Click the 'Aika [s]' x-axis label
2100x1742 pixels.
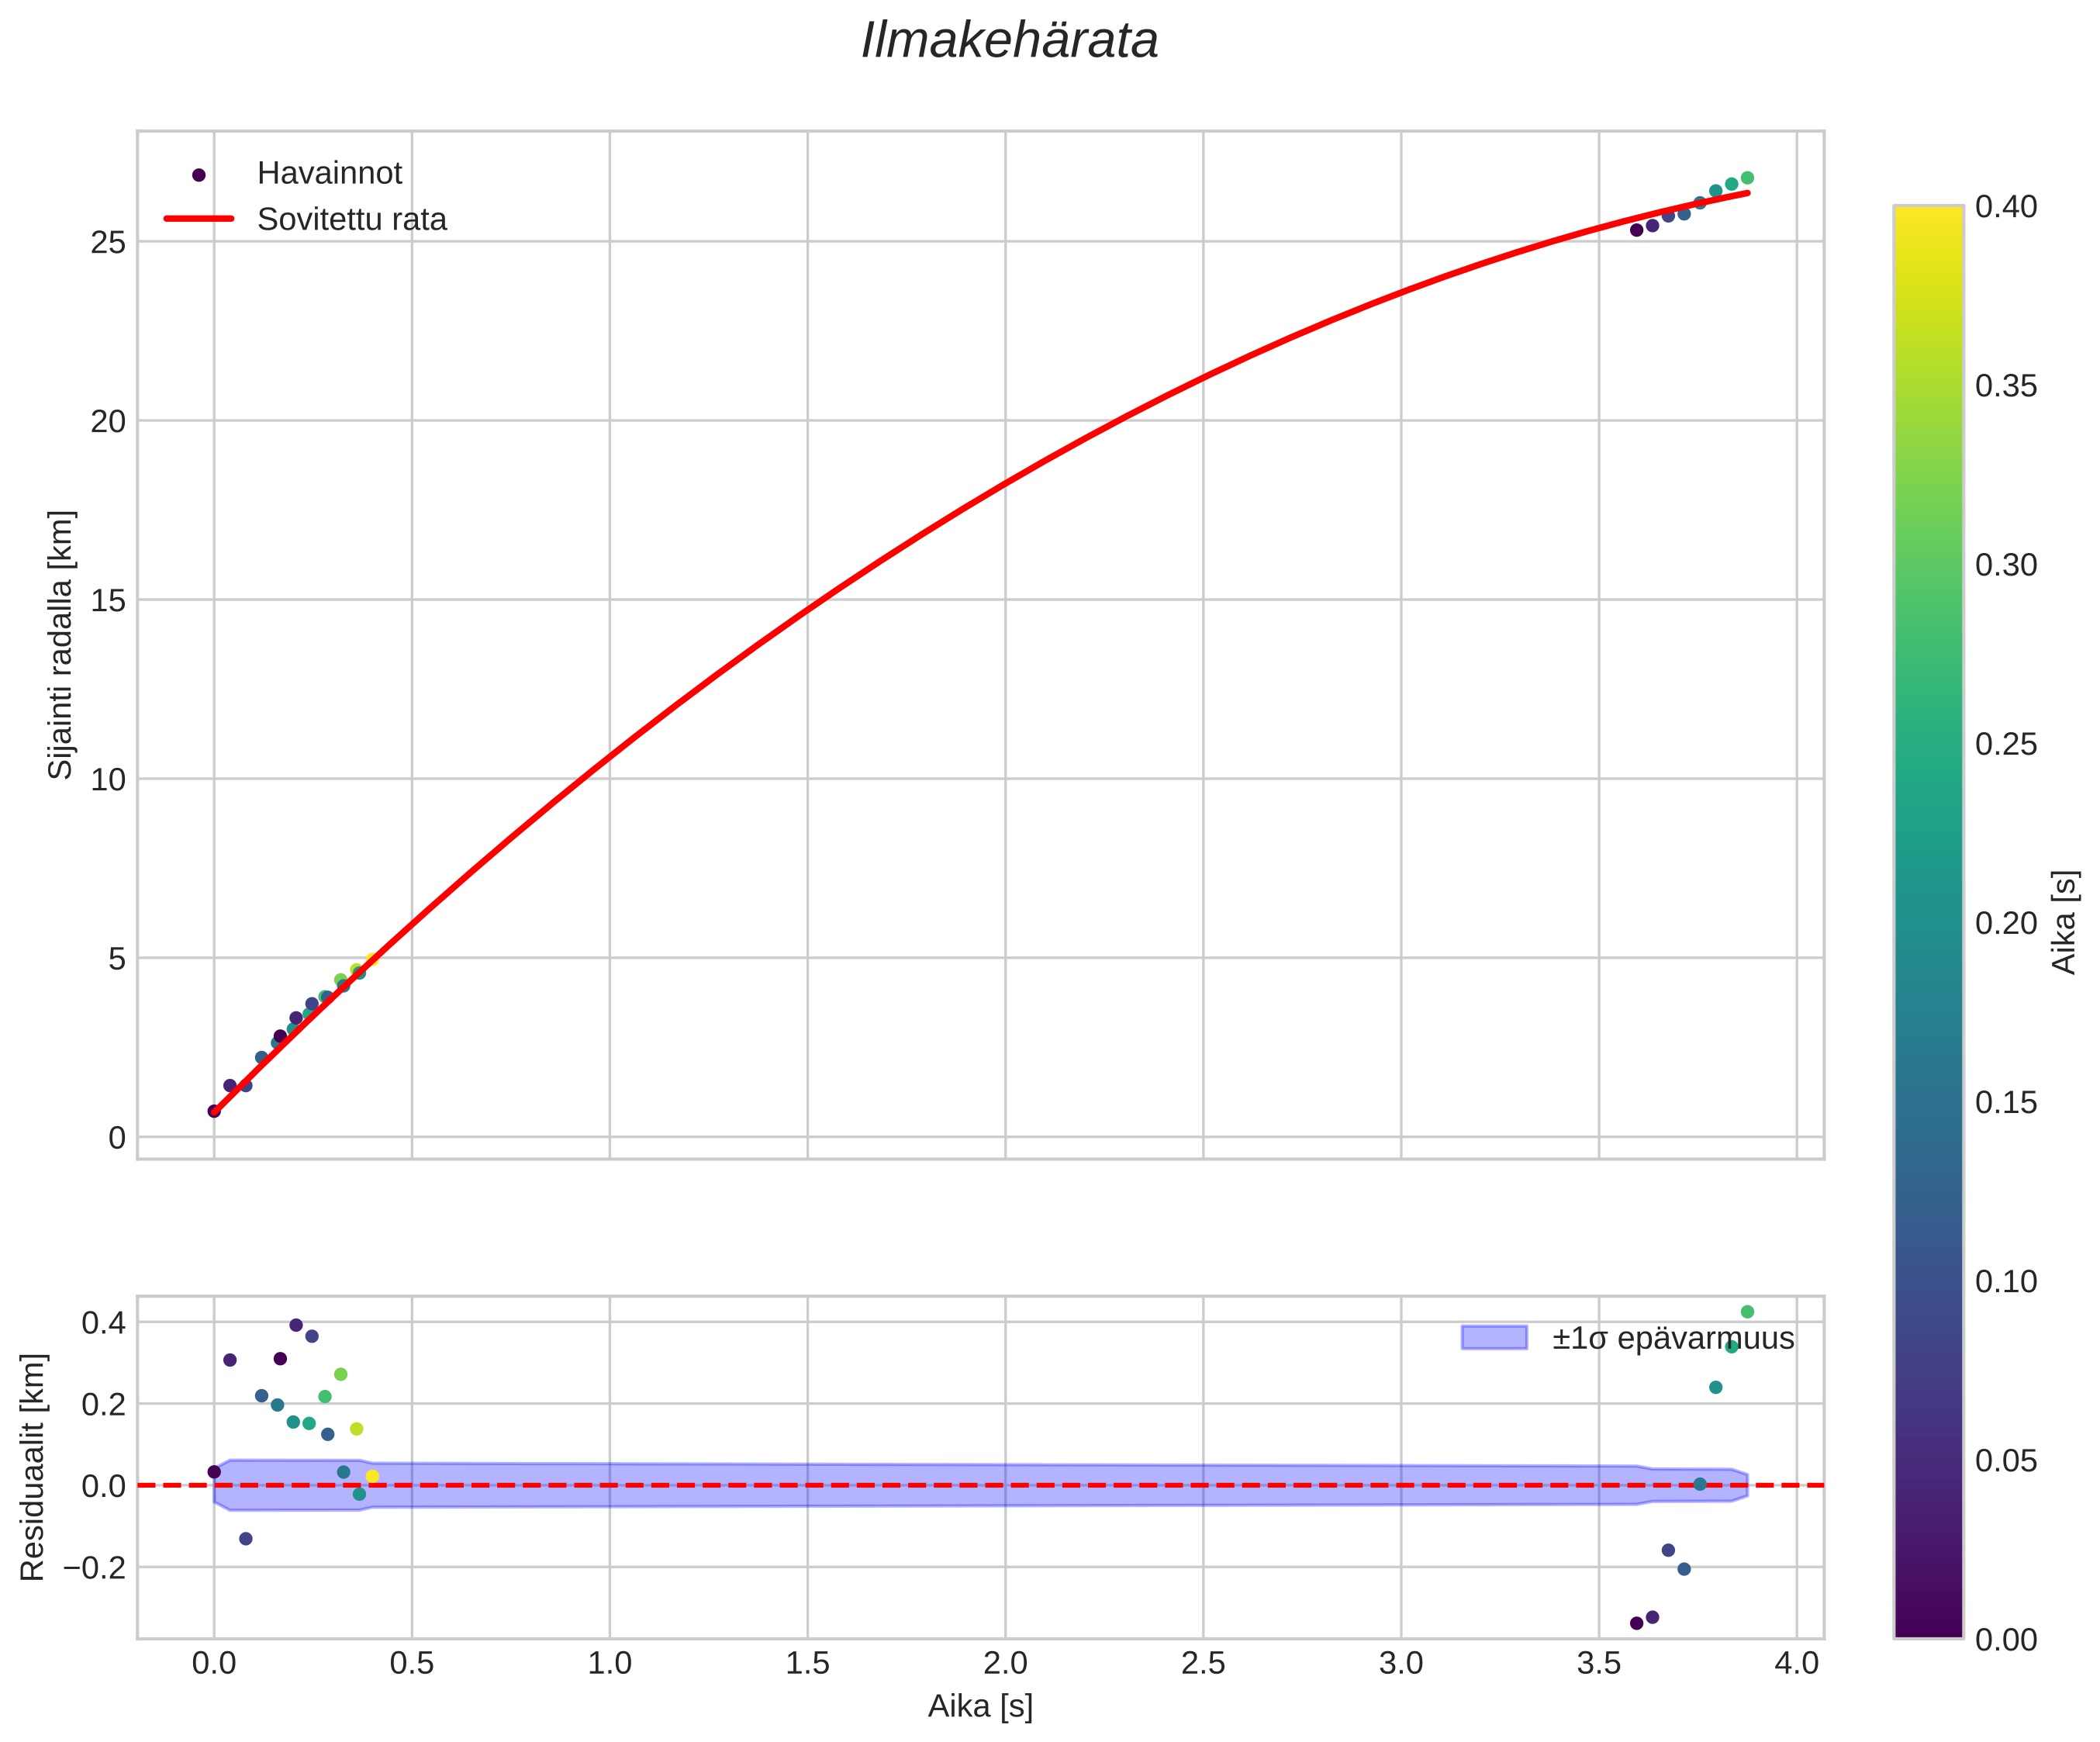point(979,1706)
